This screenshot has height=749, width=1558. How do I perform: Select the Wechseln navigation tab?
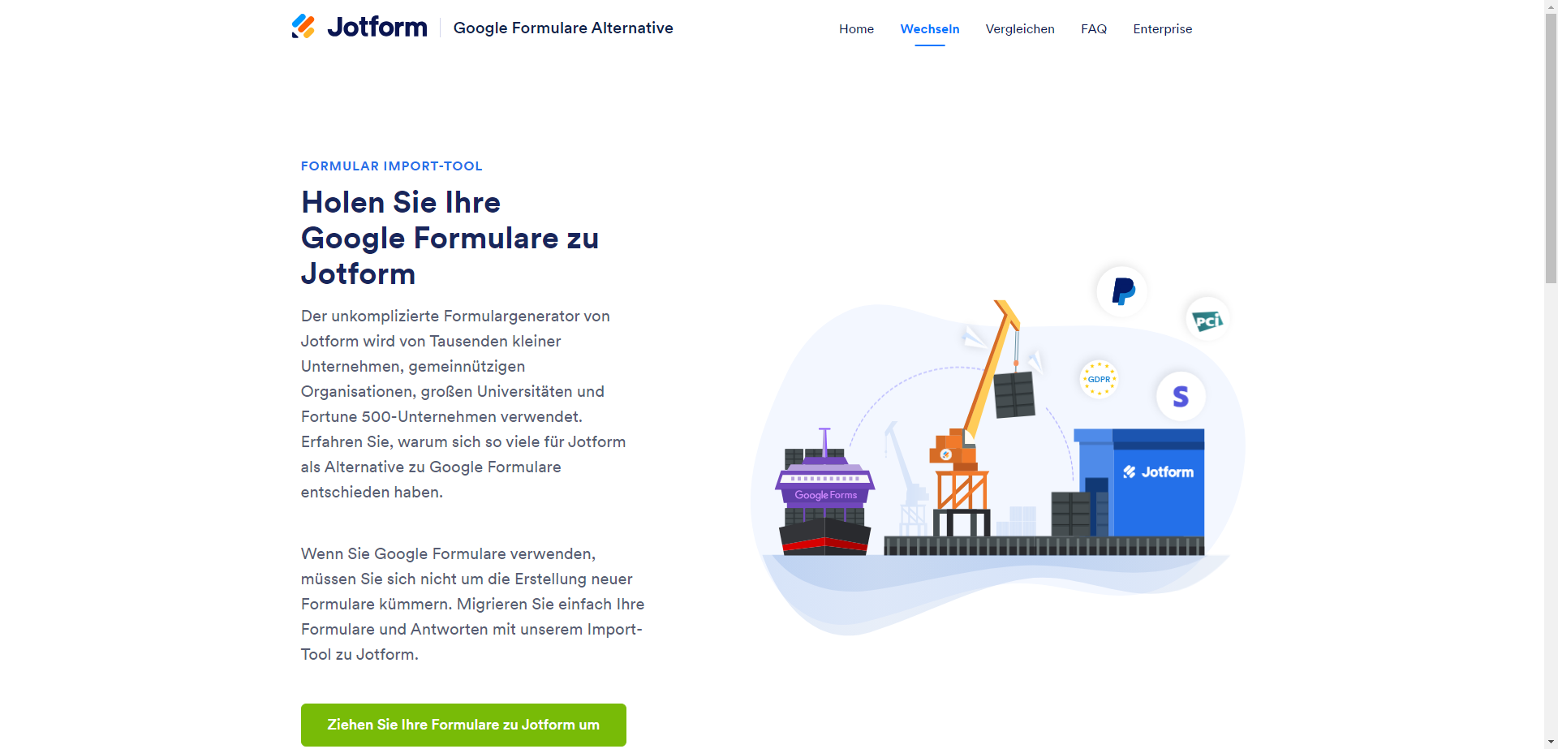pos(930,29)
